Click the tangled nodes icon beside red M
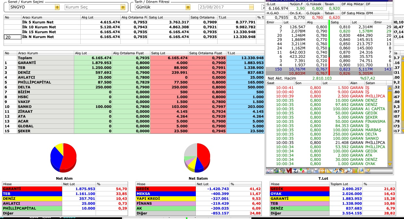This screenshot has width=404, height=219. click(296, 171)
